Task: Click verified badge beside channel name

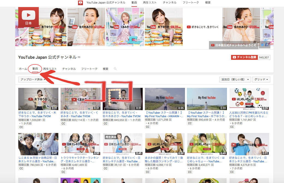Action: tap(79, 57)
